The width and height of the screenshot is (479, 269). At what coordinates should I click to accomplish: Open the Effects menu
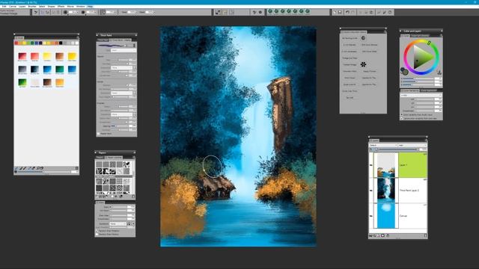61,7
